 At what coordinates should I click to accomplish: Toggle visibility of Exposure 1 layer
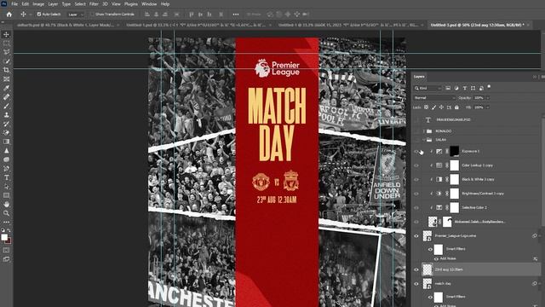416,152
